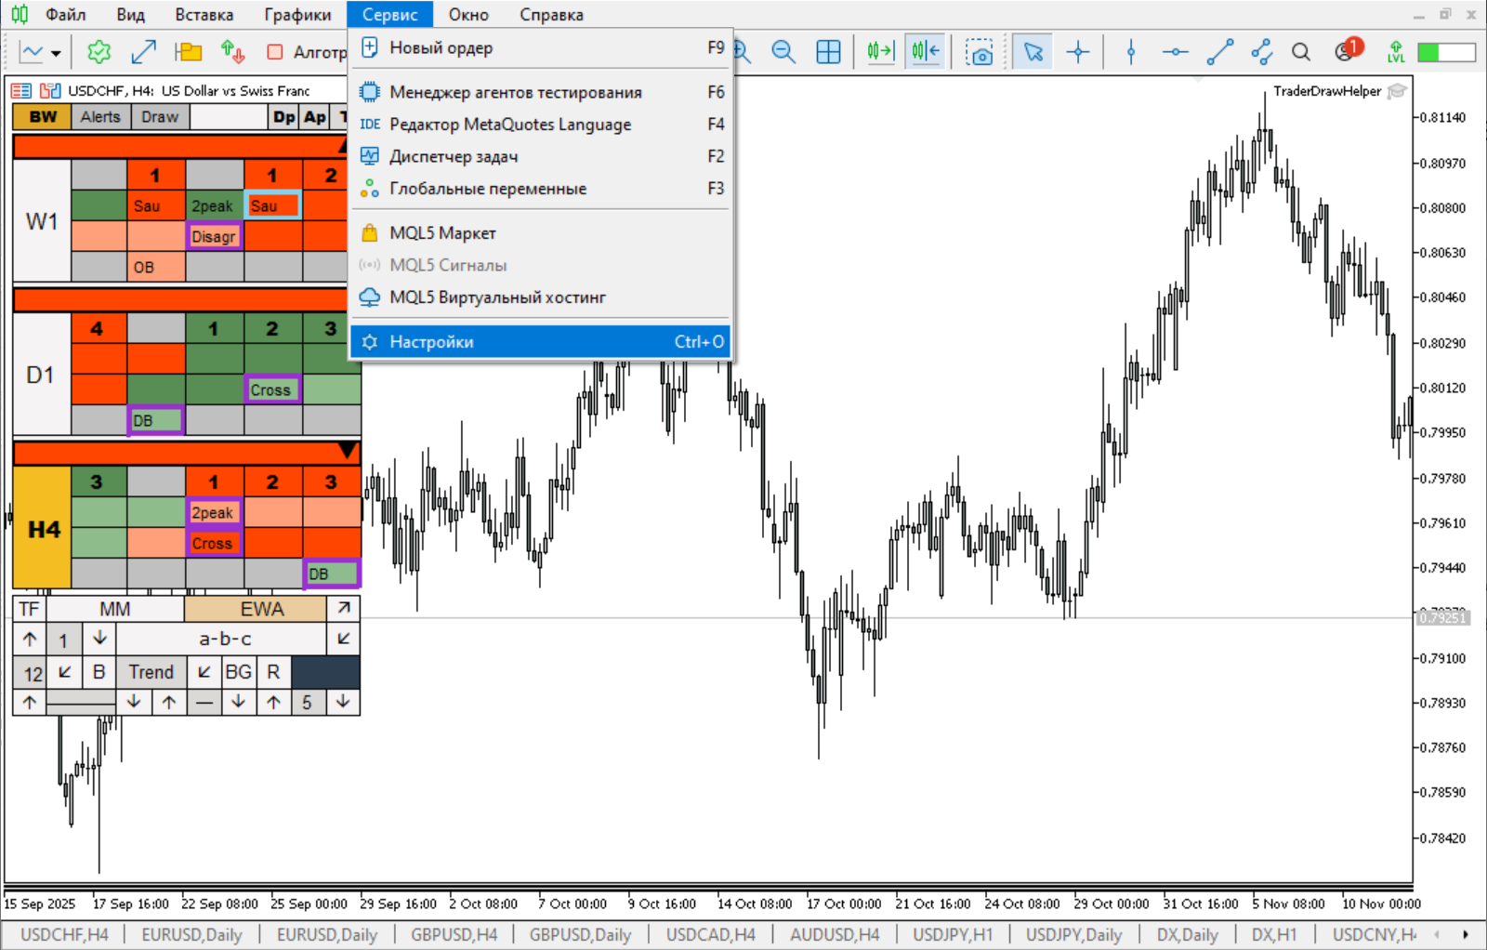Pick the vertical line drawing tool
The width and height of the screenshot is (1487, 950).
coord(1131,52)
